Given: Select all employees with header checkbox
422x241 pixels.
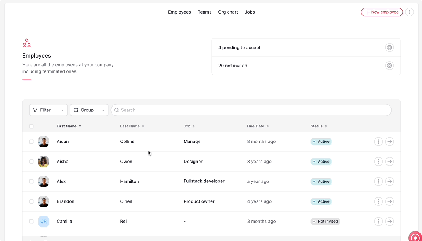Looking at the screenshot, I should pos(31,126).
